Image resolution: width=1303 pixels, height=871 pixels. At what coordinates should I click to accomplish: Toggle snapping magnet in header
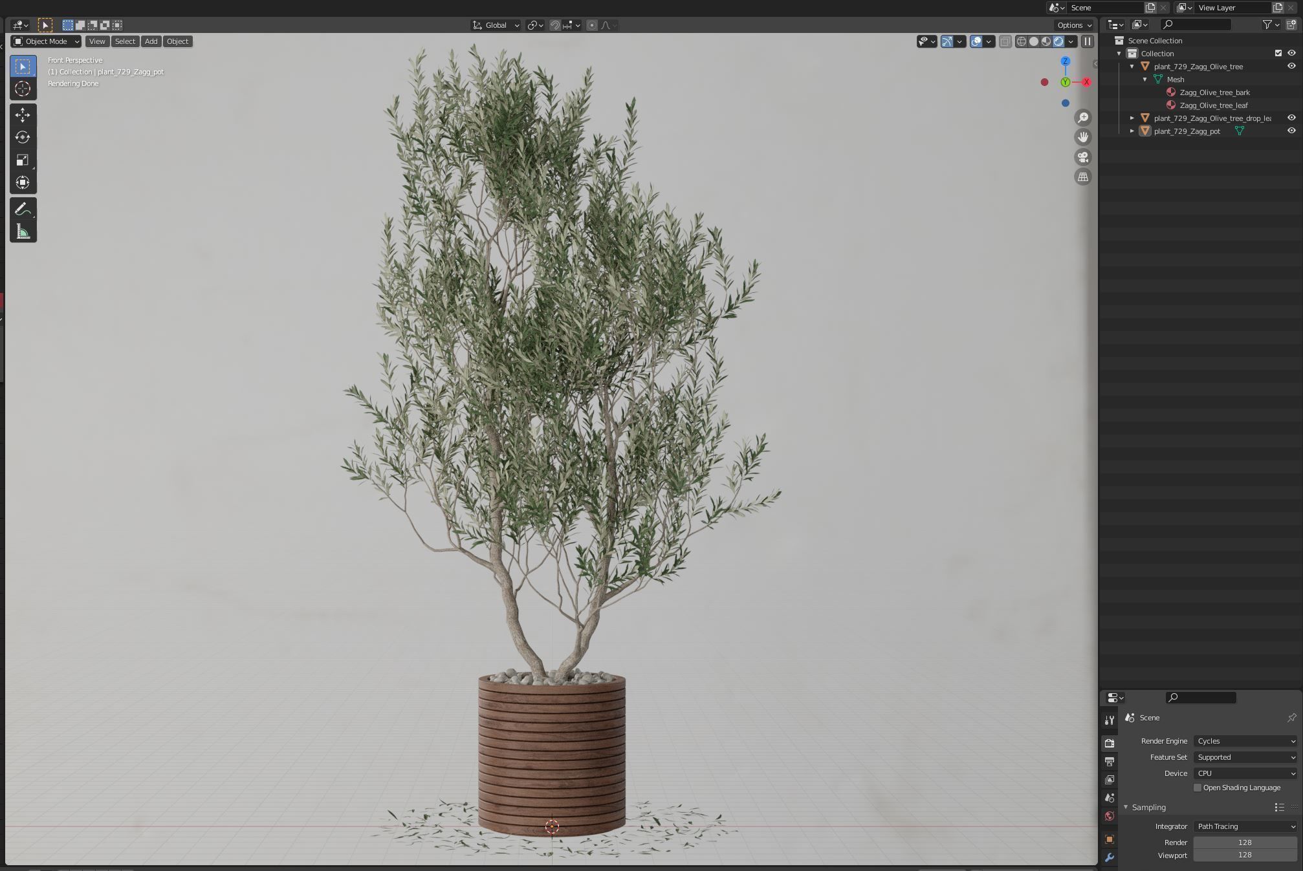[555, 25]
